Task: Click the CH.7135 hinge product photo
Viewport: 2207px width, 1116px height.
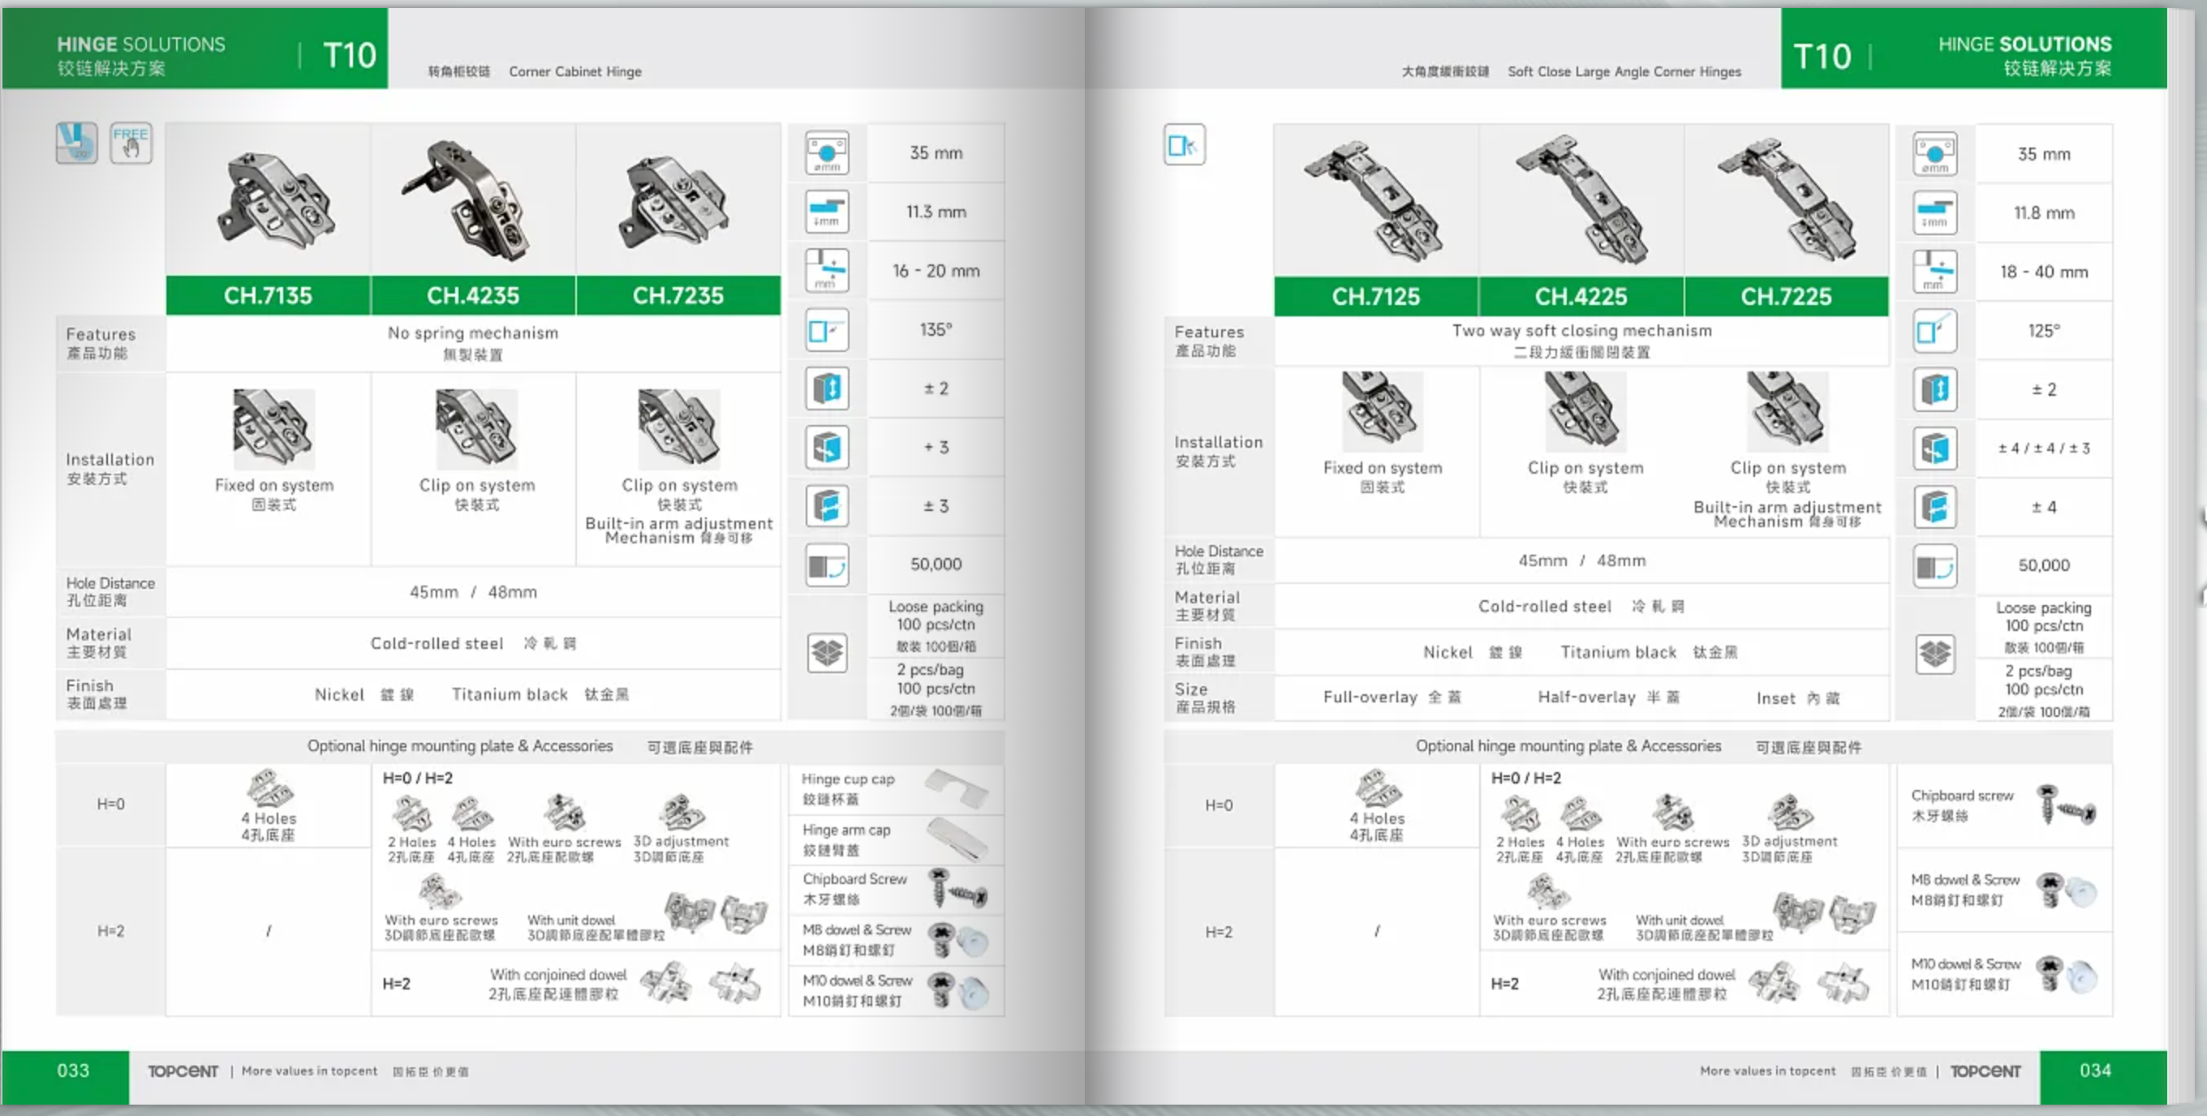Action: coord(274,201)
